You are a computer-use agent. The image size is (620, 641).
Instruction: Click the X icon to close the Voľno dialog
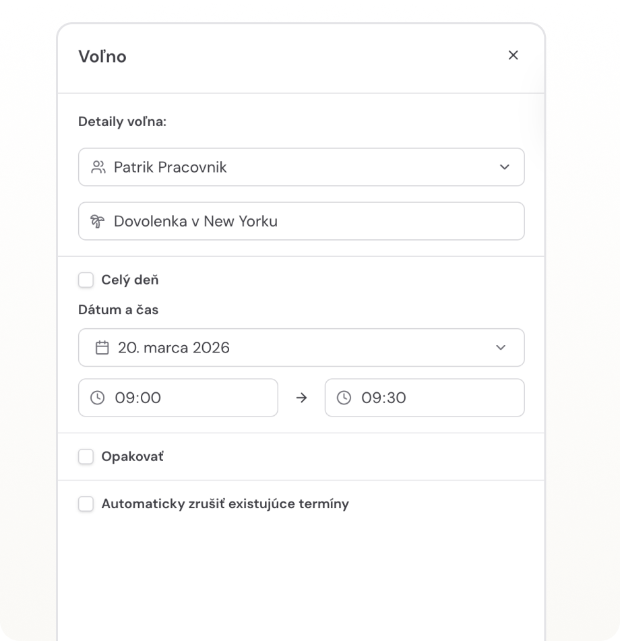pyautogui.click(x=514, y=55)
